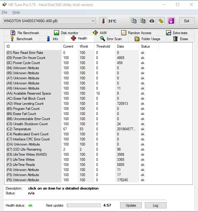
Task: Click the Status column header
Action: (149, 46)
